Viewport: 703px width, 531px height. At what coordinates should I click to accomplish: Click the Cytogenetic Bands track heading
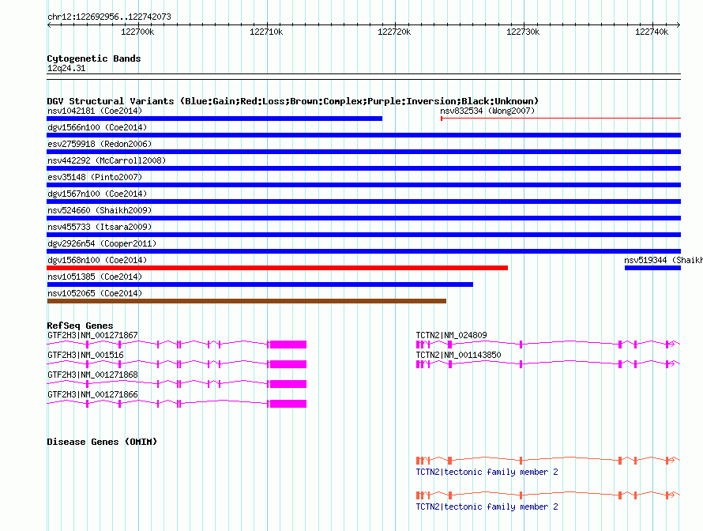tap(94, 58)
